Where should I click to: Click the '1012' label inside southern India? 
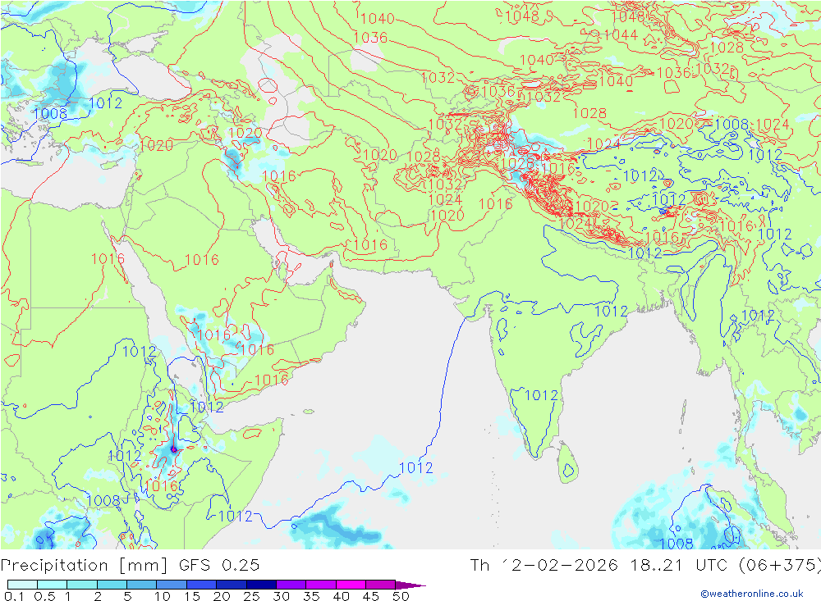click(x=541, y=395)
